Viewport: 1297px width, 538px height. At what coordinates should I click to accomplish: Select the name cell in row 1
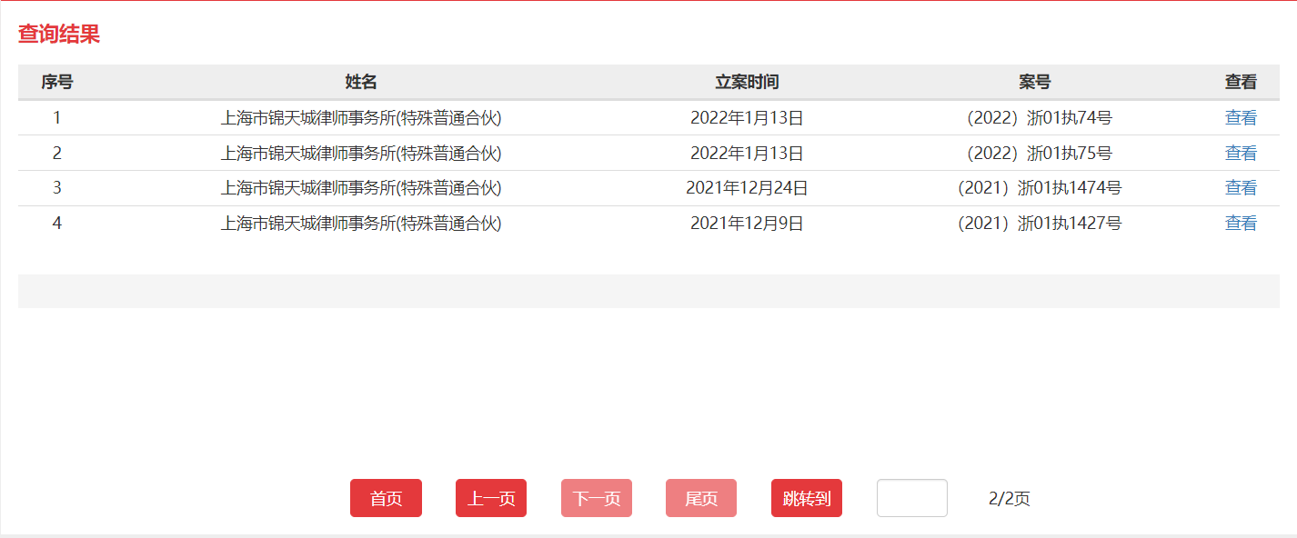361,117
